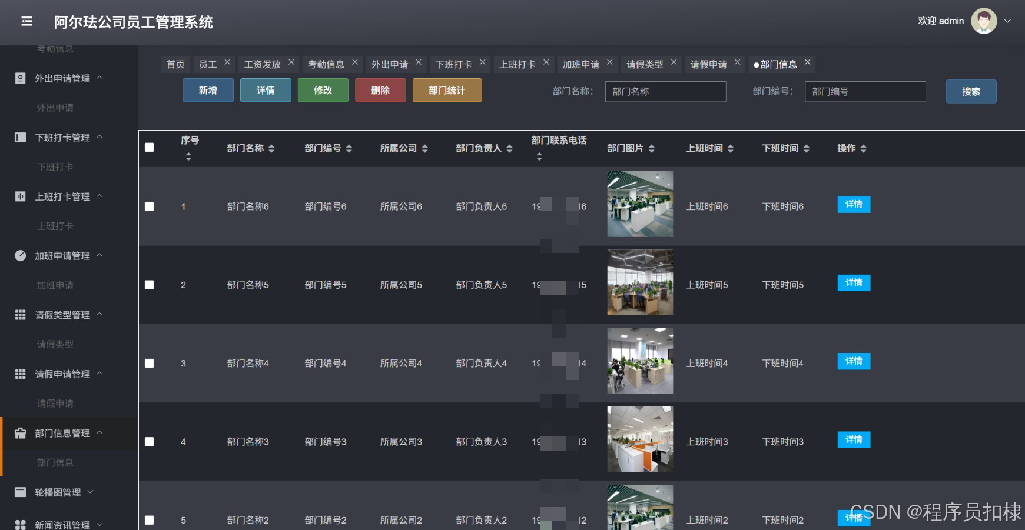Click the 请假类型管理 grid icon
The width and height of the screenshot is (1025, 530).
click(20, 315)
